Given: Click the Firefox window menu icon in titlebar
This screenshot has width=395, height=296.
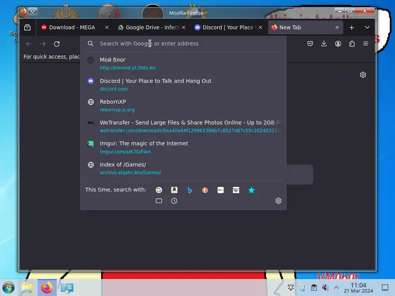Looking at the screenshot, I should [23, 11].
